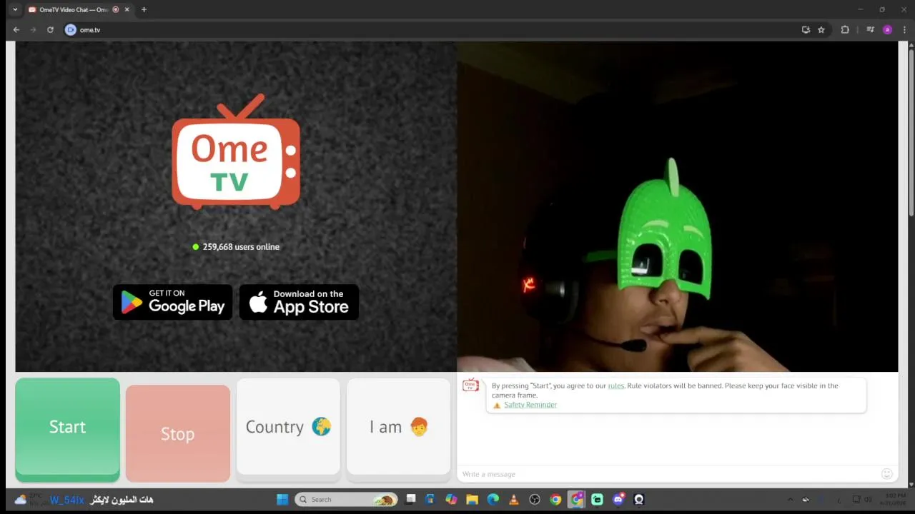Open the Chrome profile avatar
Image resolution: width=915 pixels, height=514 pixels.
click(887, 30)
